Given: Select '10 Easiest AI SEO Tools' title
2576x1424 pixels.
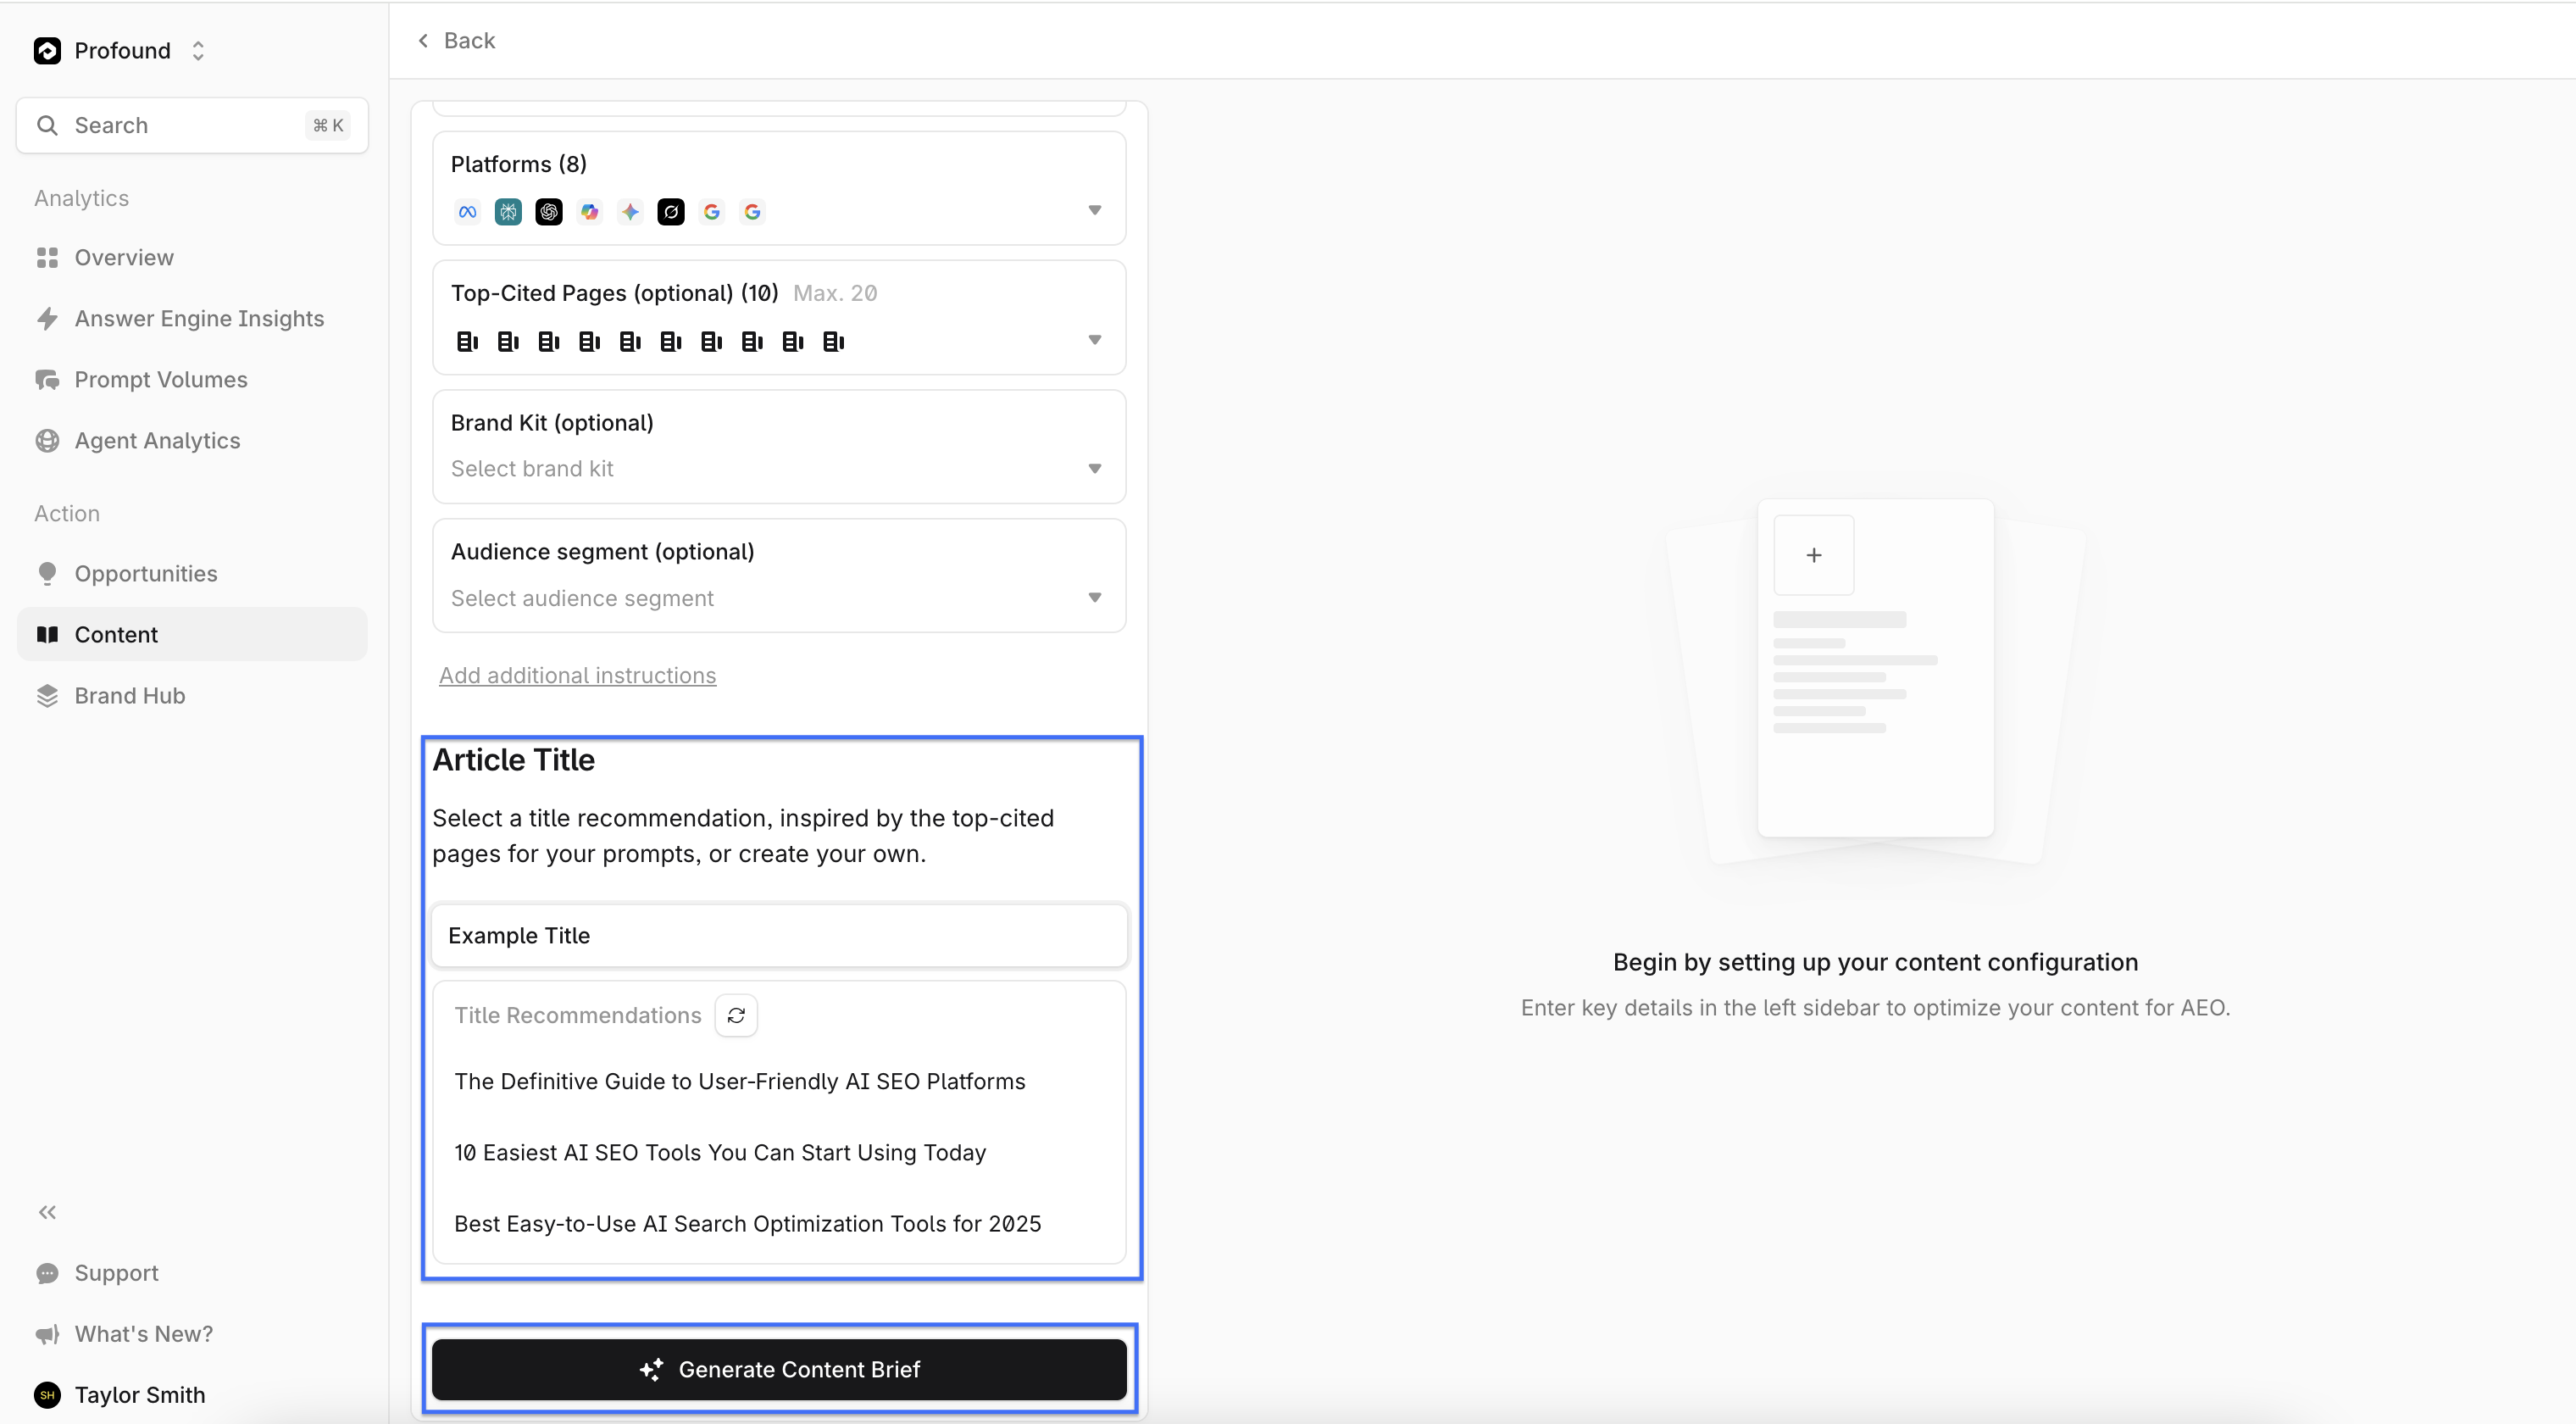Looking at the screenshot, I should pos(720,1153).
